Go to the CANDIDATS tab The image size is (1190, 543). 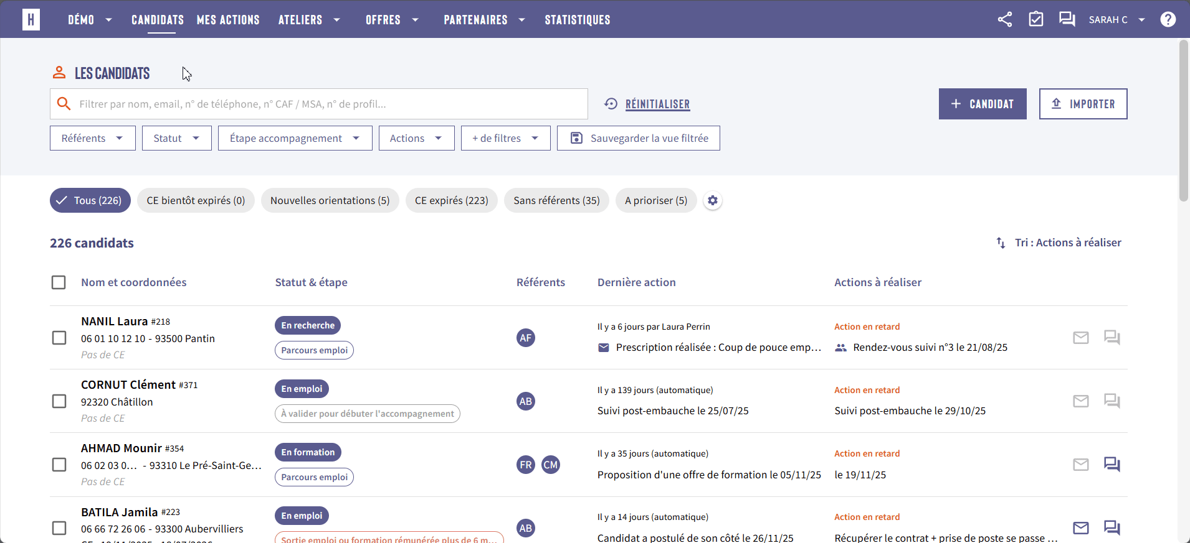(158, 20)
